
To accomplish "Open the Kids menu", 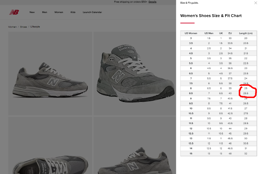I will (x=73, y=12).
